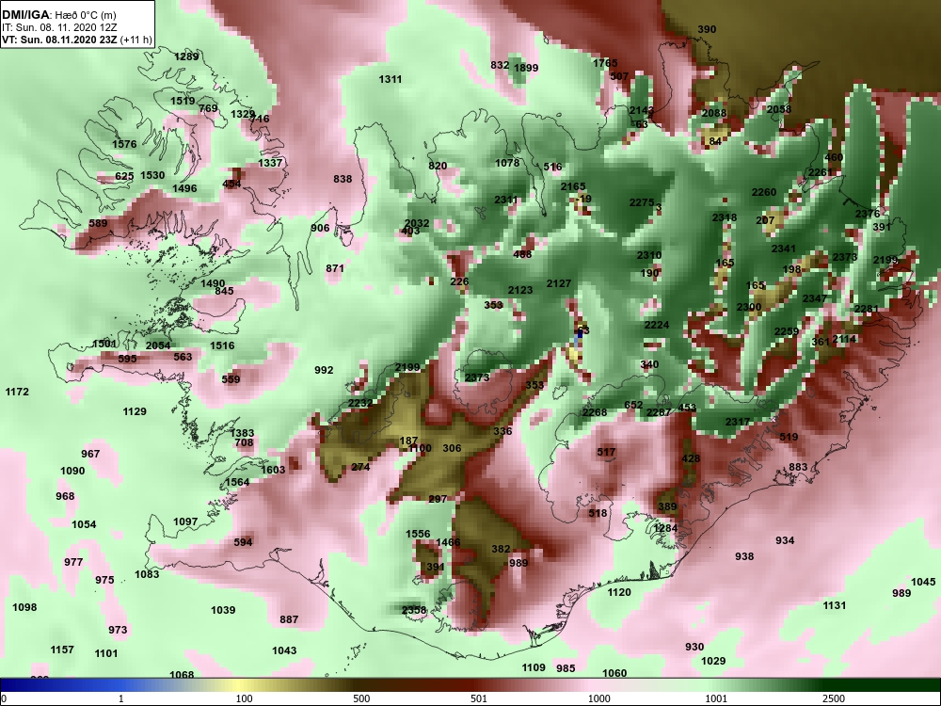
Task: Click the map value '1576'
Action: tap(124, 144)
